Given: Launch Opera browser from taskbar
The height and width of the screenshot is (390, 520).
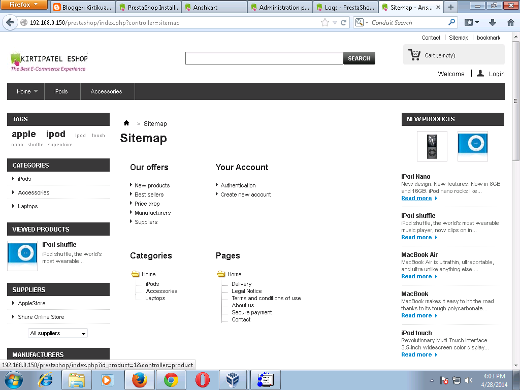Looking at the screenshot, I should pos(202,380).
